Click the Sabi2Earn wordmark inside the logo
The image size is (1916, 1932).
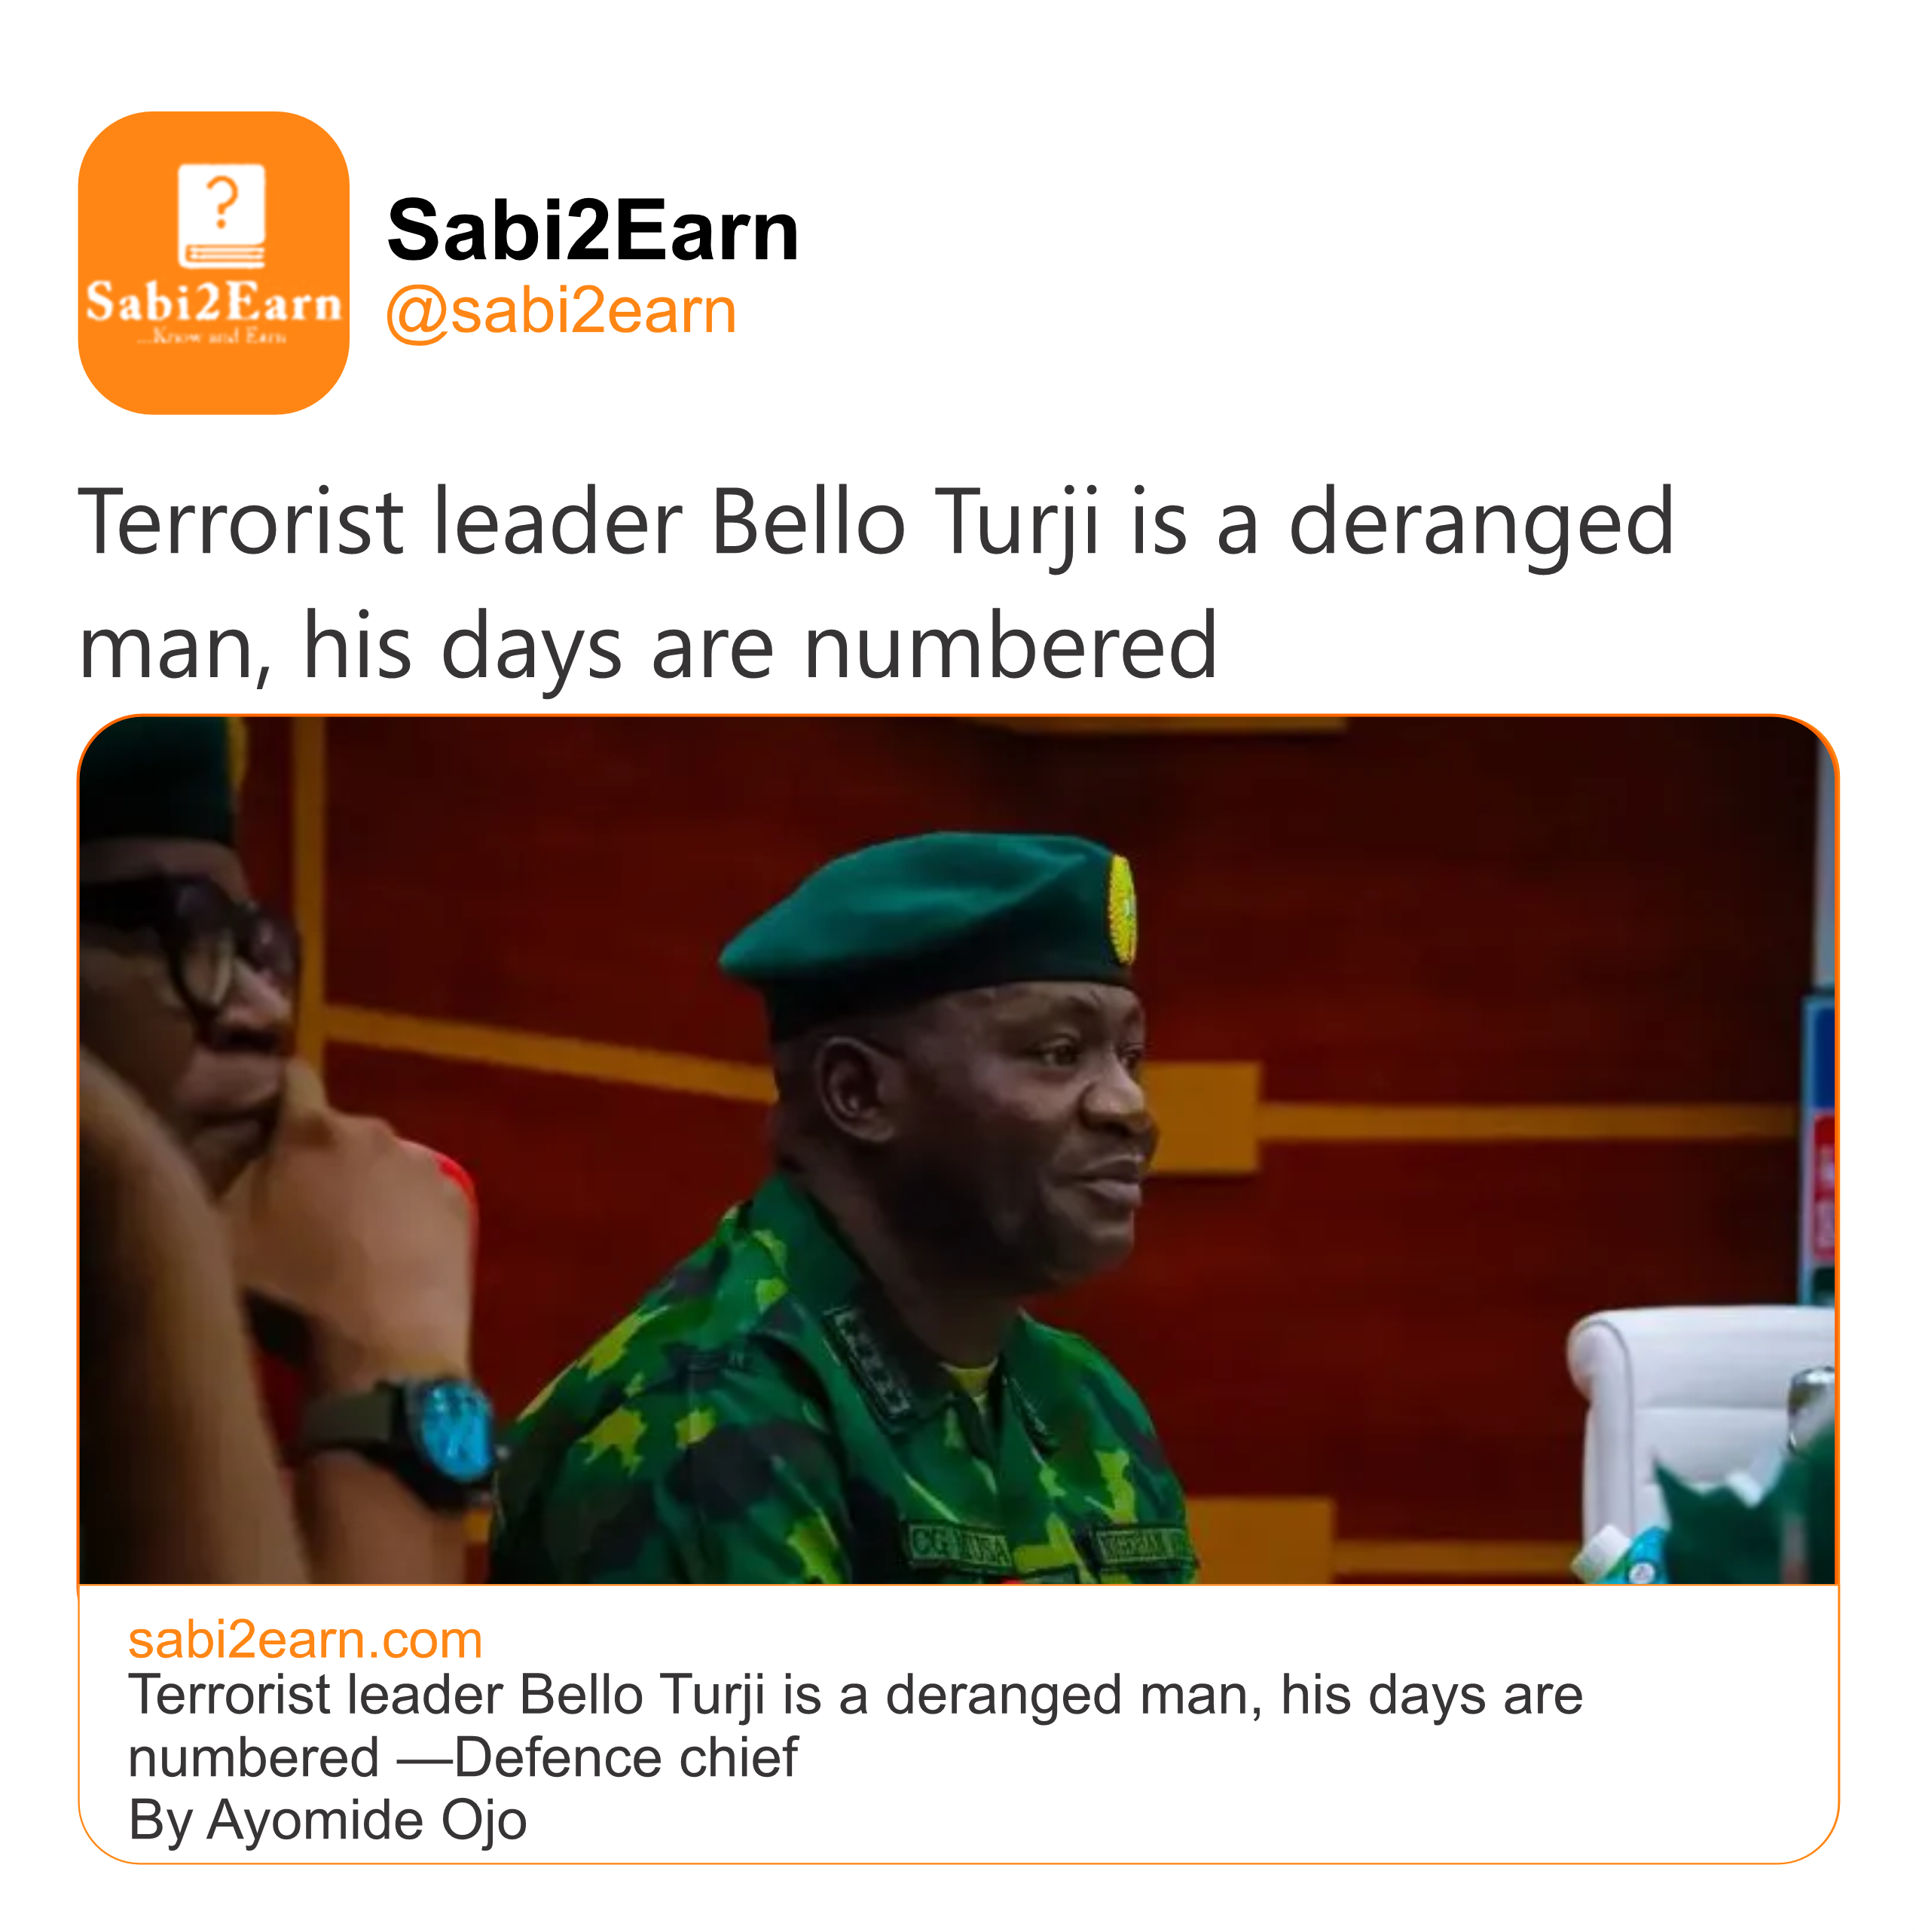213,303
